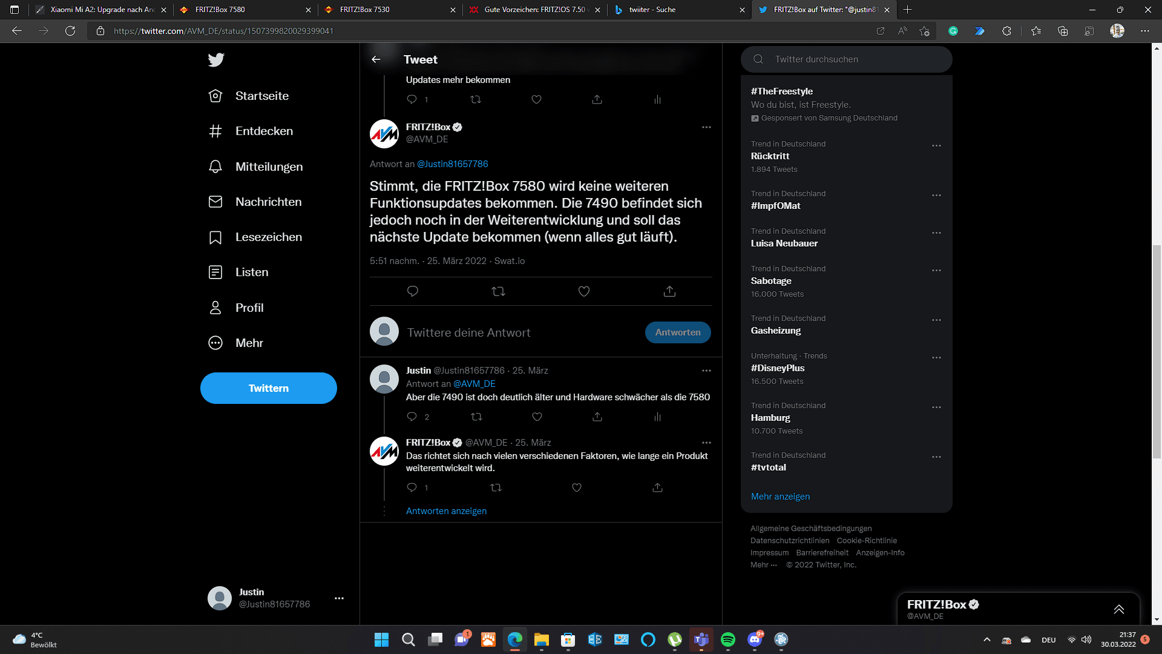Go back with the Tweet header arrow
1162x654 pixels.
click(376, 59)
